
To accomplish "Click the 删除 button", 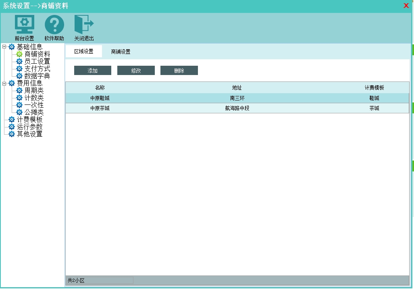I will [x=179, y=71].
